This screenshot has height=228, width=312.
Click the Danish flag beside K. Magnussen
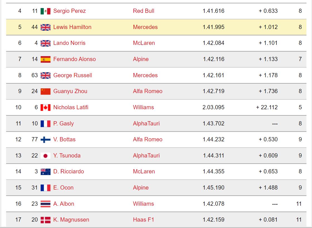click(x=45, y=220)
